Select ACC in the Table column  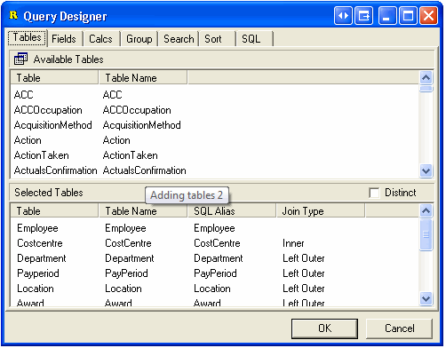click(x=24, y=95)
